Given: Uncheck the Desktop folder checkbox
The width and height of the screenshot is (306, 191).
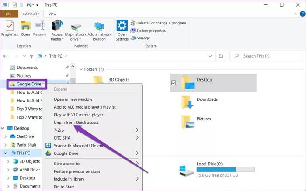Looking at the screenshot, I should 174,83.
